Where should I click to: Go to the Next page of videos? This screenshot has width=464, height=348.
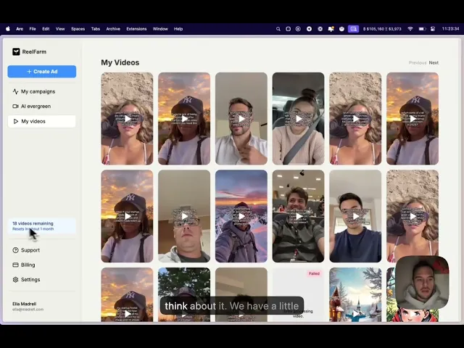(434, 63)
